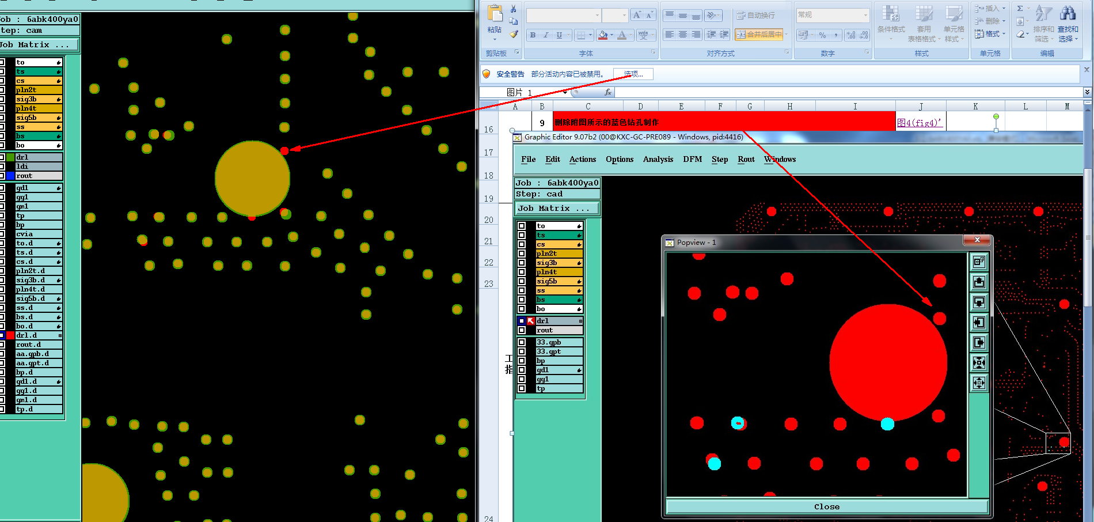Image resolution: width=1094 pixels, height=522 pixels.
Task: Click the font color A icon
Action: (622, 35)
